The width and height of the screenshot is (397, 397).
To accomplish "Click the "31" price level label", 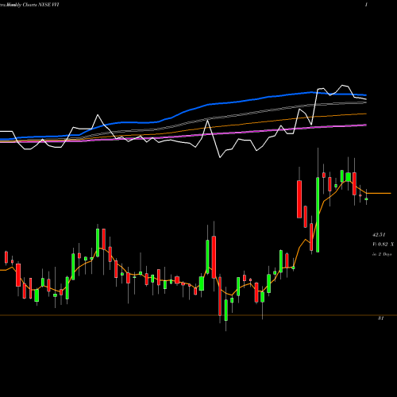I will [x=380, y=318].
